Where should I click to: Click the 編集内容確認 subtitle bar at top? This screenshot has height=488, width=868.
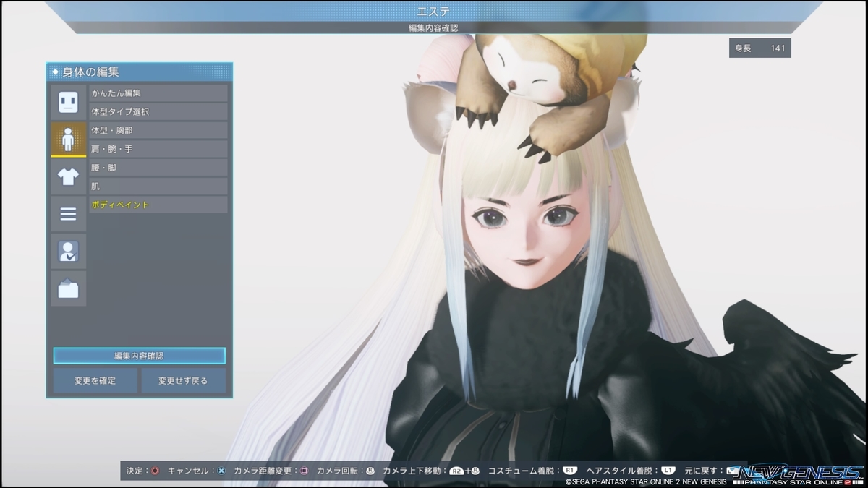click(x=433, y=27)
